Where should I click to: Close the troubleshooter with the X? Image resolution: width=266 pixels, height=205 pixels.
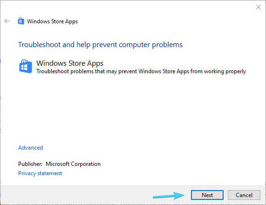[259, 7]
